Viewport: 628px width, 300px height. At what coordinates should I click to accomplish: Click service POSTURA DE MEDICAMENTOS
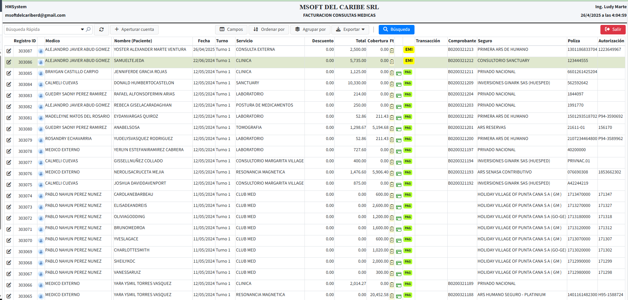coord(264,105)
